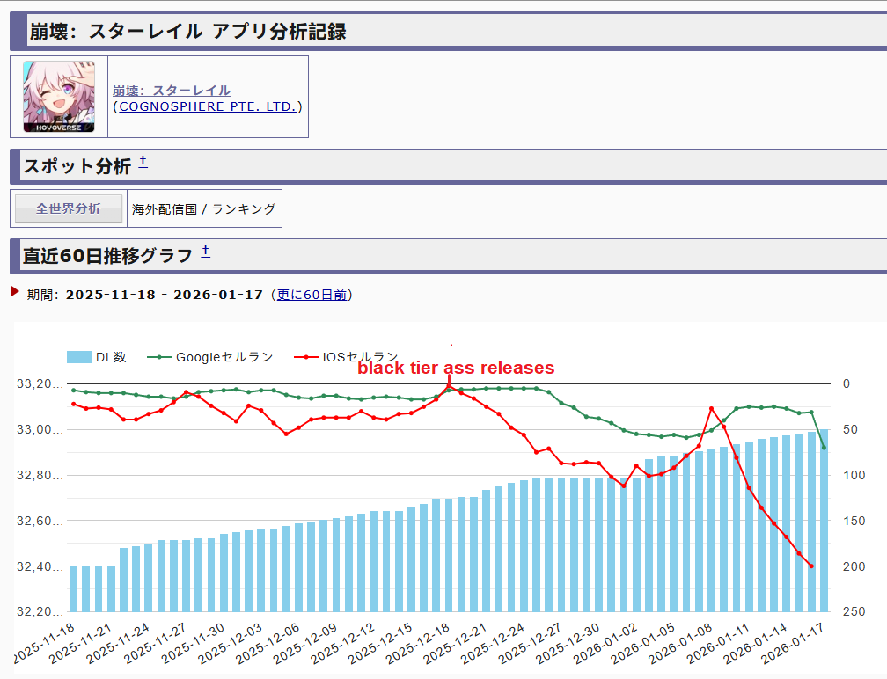The height and width of the screenshot is (679, 887).
Task: Click the x-axis label 2025-12-18
Action: pyautogui.click(x=419, y=643)
